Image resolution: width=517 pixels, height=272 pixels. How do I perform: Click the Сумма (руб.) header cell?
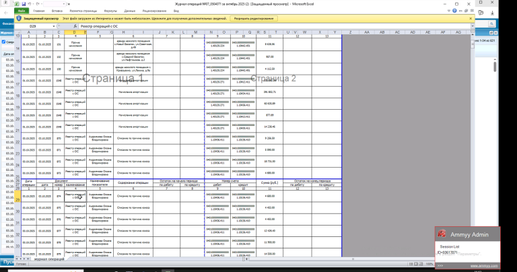[x=269, y=182]
